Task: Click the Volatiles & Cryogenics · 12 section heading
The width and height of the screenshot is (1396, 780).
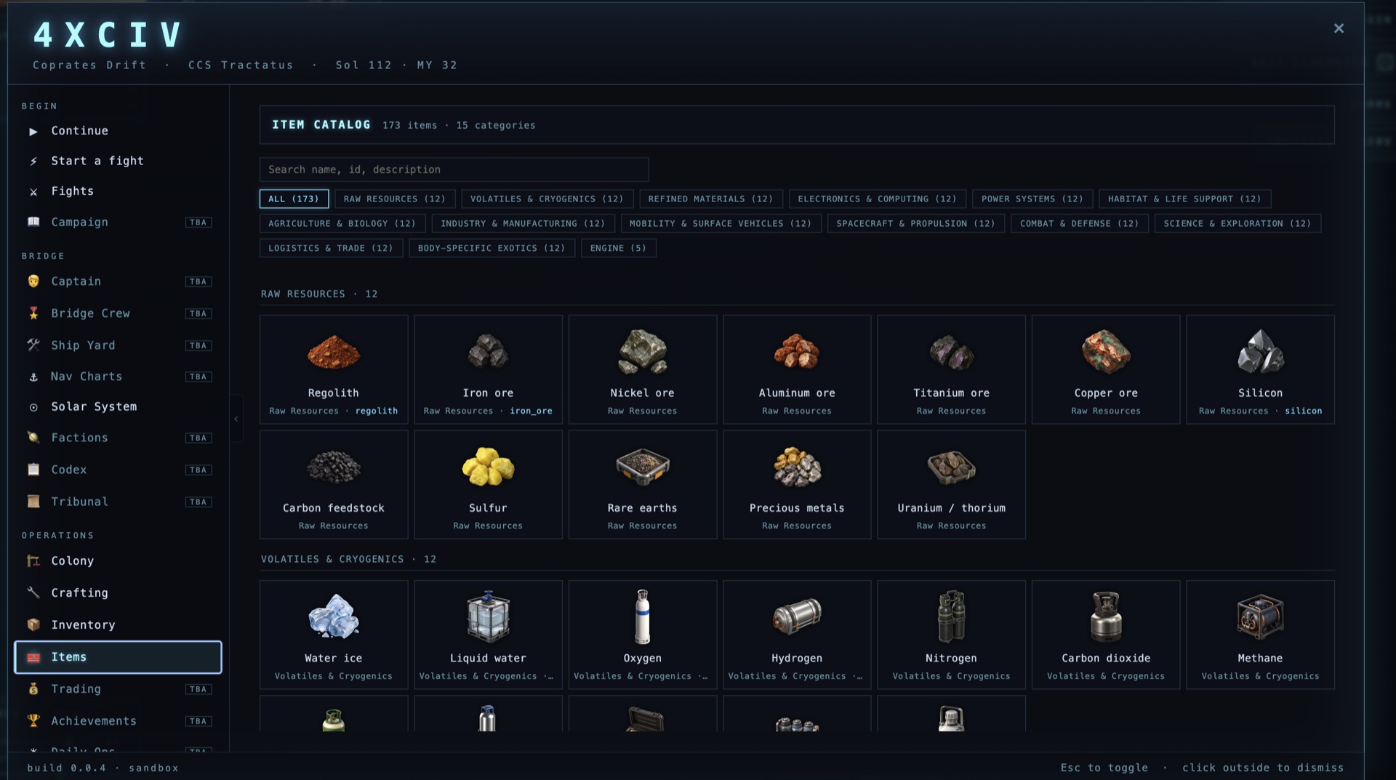Action: pyautogui.click(x=348, y=560)
